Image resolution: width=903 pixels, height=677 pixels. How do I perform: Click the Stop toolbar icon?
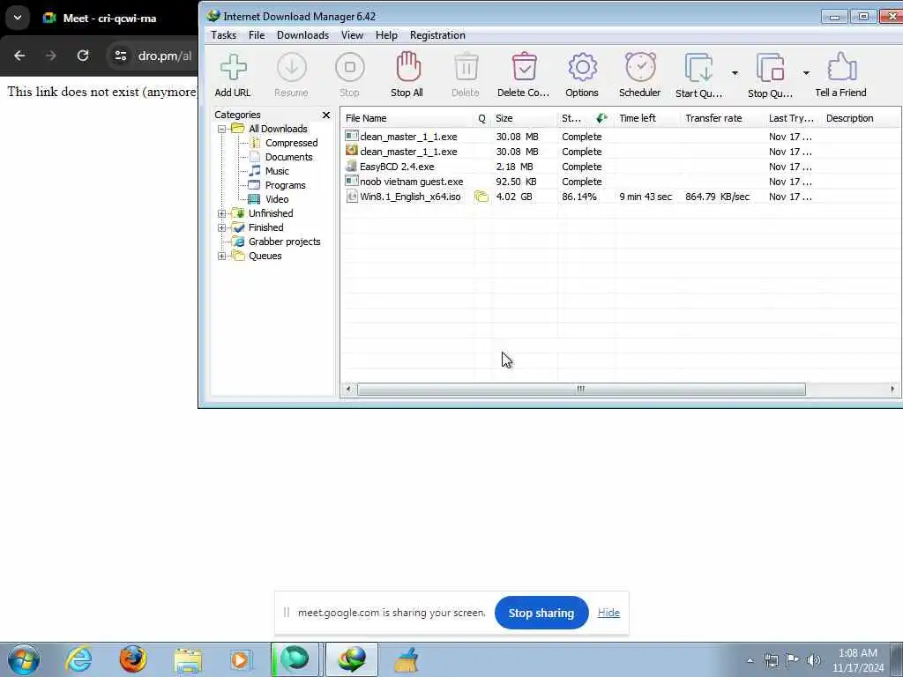(349, 68)
